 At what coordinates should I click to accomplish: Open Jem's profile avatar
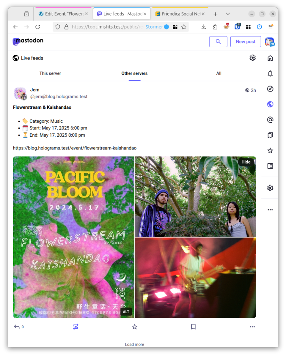(x=20, y=93)
